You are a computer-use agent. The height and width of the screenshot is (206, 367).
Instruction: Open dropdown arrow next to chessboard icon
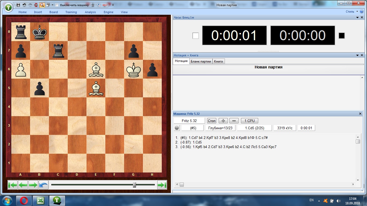pyautogui.click(x=52, y=5)
